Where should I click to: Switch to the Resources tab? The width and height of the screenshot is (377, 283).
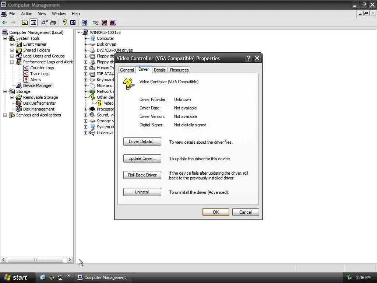click(179, 70)
